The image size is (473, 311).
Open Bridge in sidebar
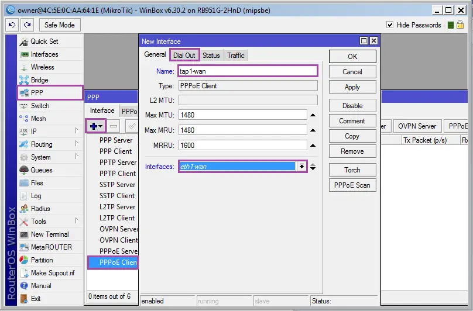[x=50, y=80]
